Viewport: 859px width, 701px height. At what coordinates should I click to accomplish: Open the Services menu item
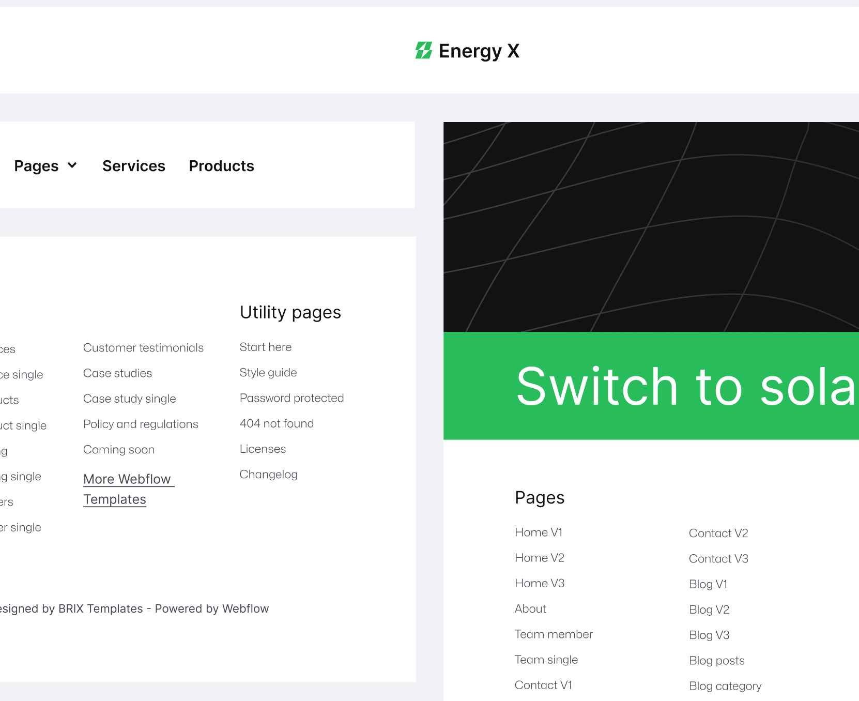(x=133, y=165)
